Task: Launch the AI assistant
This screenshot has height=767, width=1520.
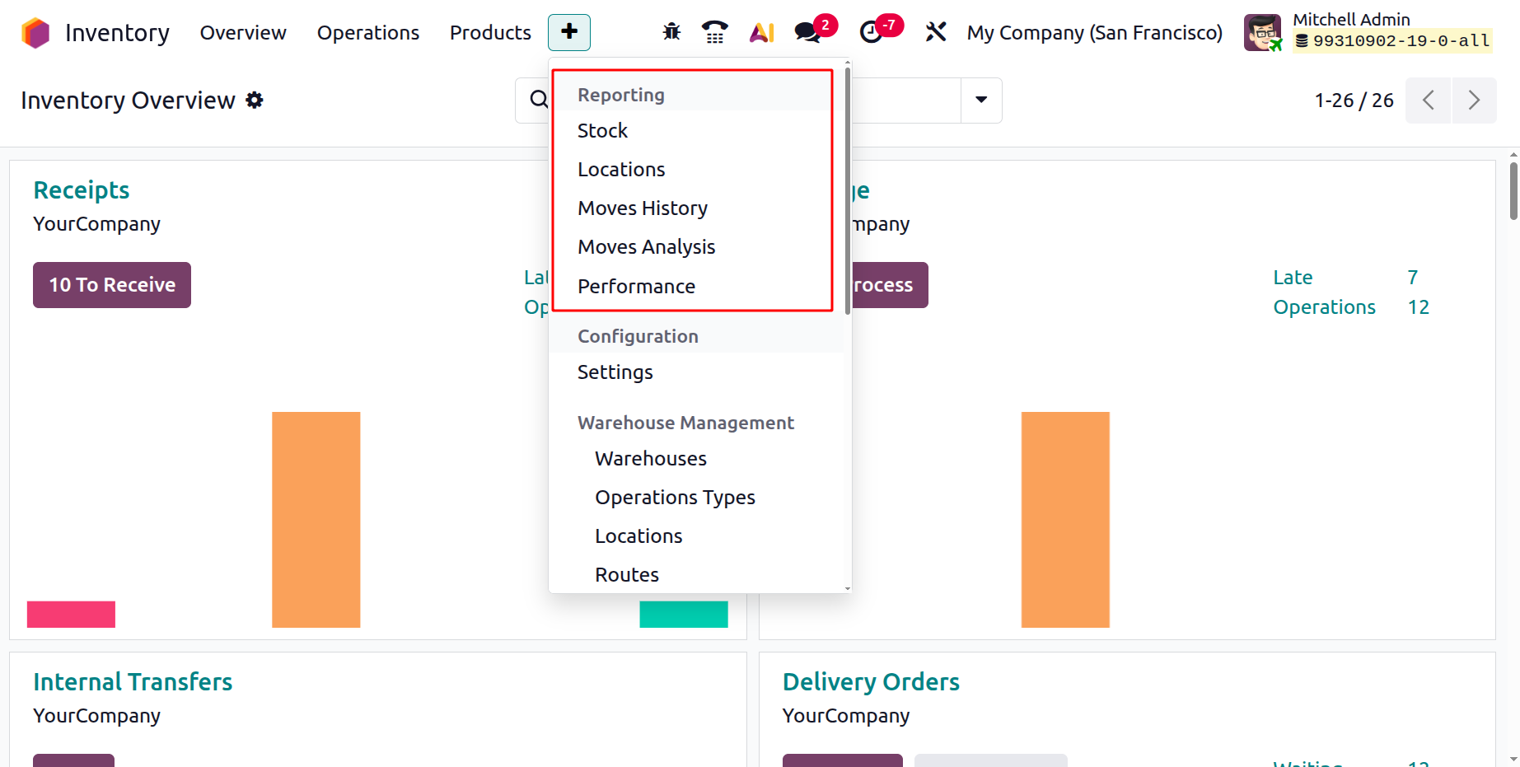Action: click(761, 32)
